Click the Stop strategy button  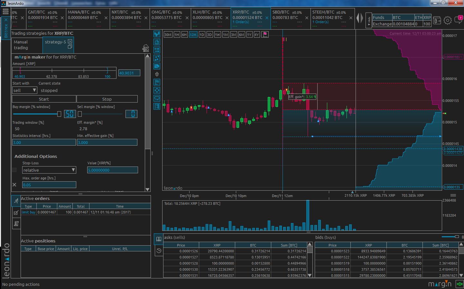point(107,99)
